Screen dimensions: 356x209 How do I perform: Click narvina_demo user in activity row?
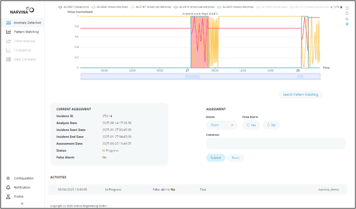329,190
